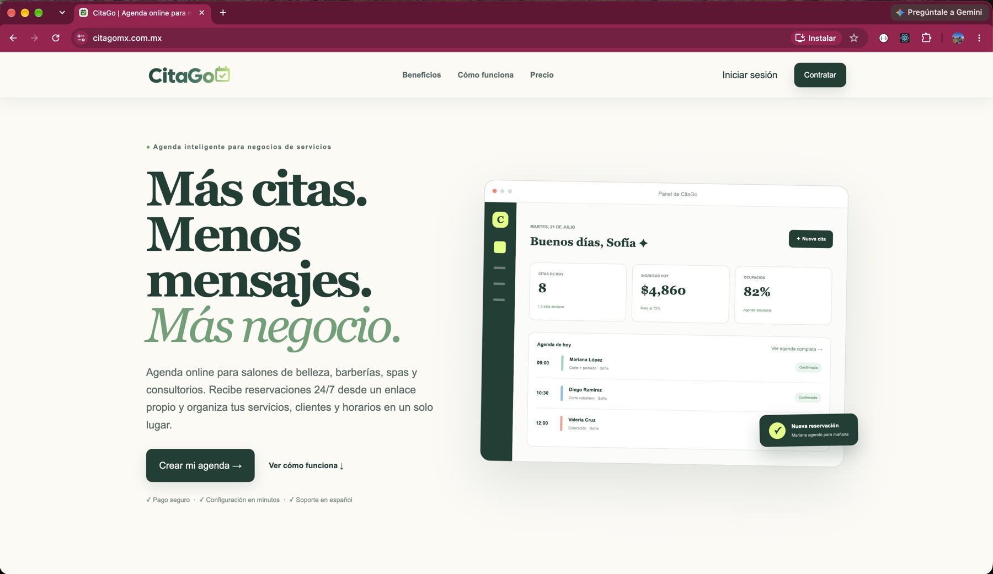
Task: Select the highlighted square sidebar item in panel
Action: point(500,247)
